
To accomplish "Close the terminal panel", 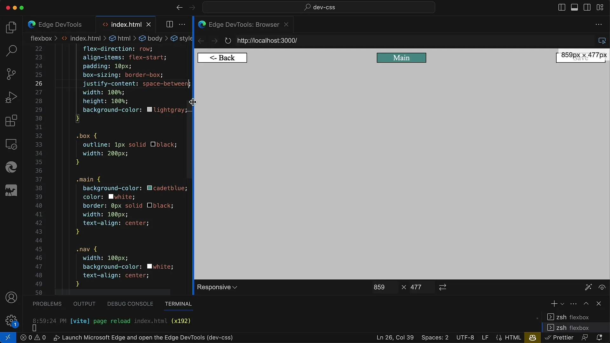I will (x=599, y=304).
